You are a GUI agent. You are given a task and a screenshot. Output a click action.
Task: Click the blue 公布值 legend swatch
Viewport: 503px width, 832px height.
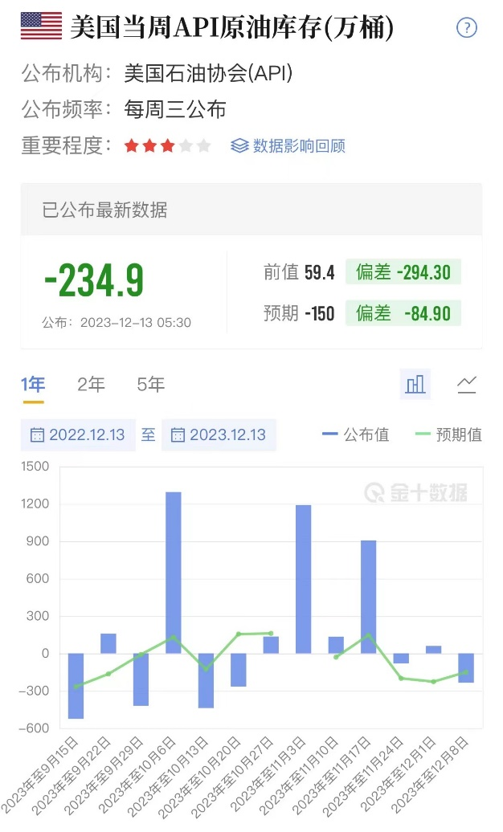tap(330, 434)
